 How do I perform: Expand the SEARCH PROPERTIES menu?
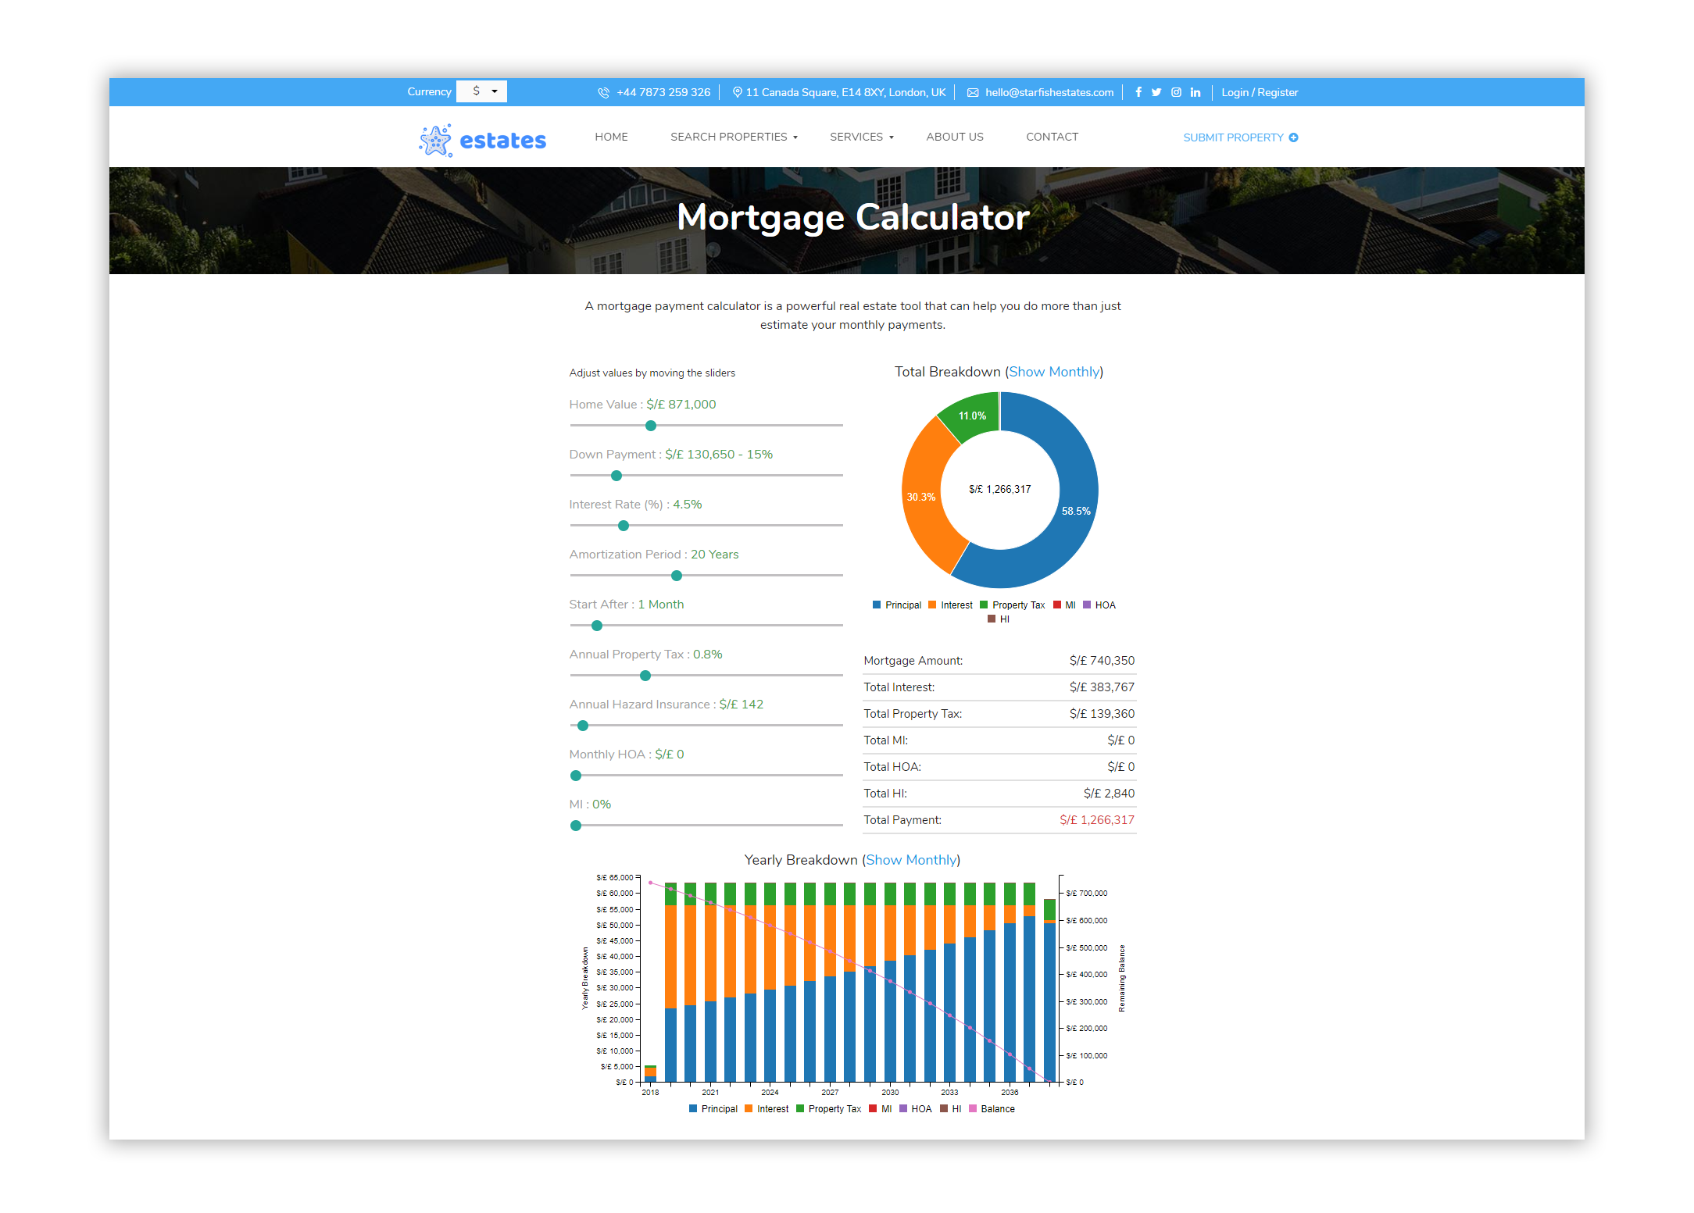(x=733, y=137)
